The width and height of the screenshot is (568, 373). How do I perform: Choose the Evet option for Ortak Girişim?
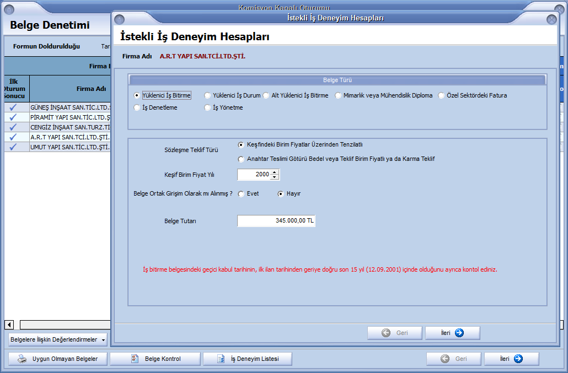pyautogui.click(x=242, y=194)
